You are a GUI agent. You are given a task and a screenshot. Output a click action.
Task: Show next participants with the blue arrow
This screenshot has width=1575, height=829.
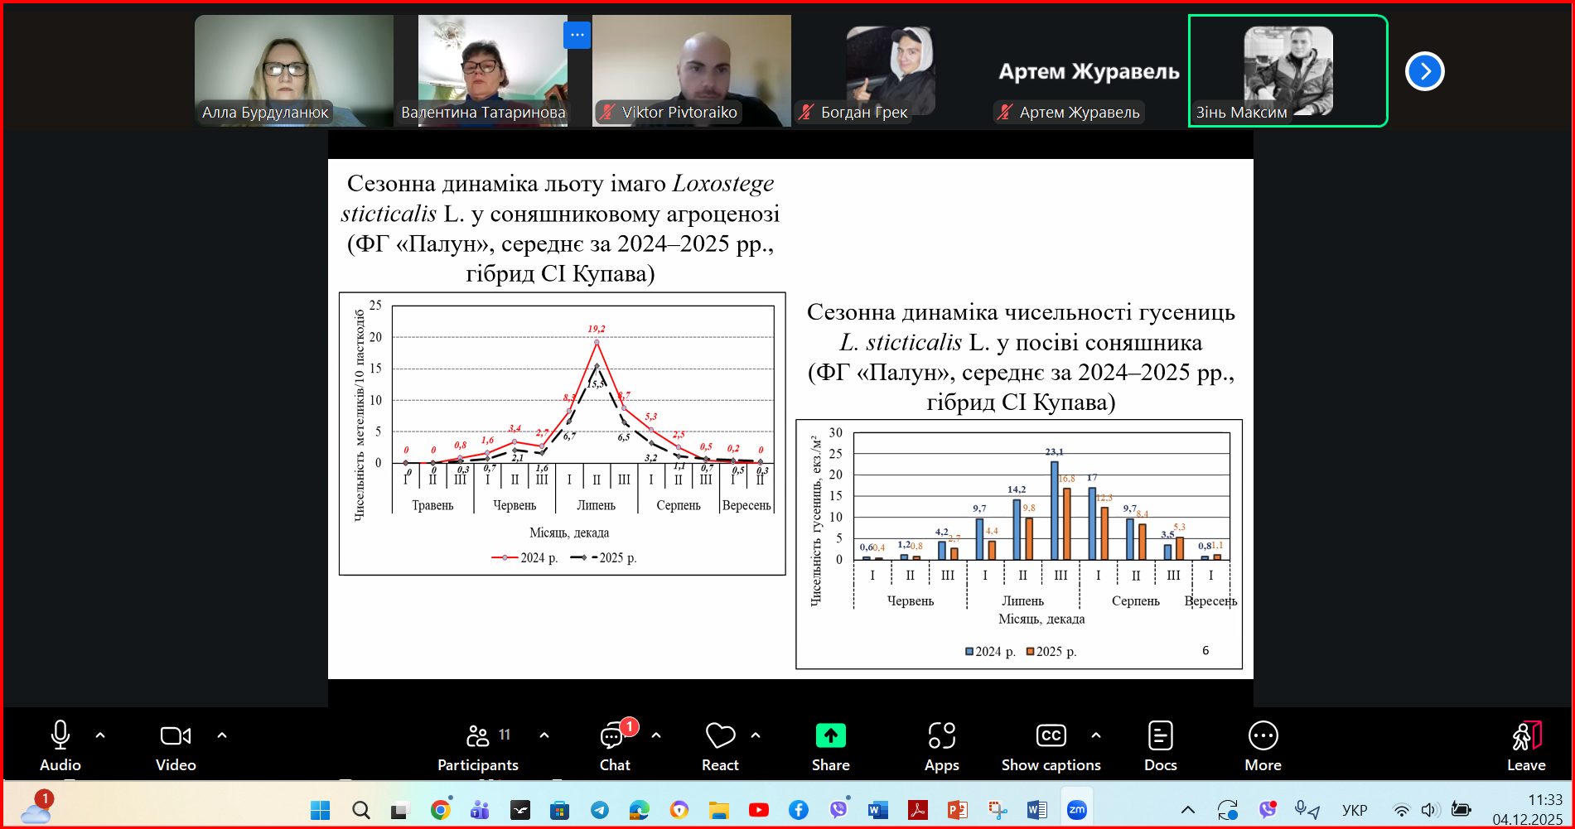click(x=1424, y=71)
